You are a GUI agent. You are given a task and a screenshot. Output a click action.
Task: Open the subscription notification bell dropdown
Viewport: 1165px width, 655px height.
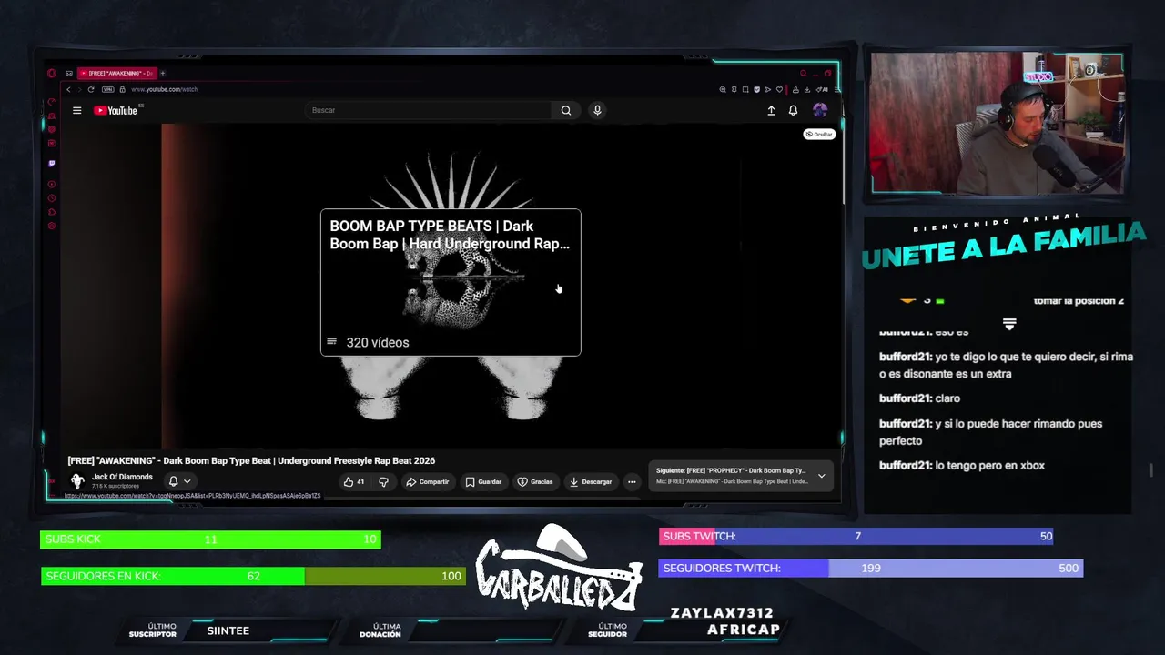tap(179, 481)
